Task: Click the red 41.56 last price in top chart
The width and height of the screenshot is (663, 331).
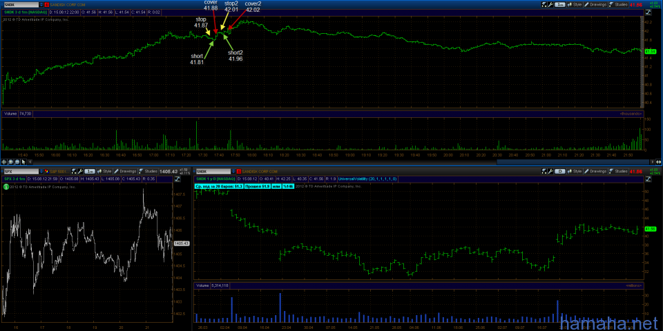Action: point(635,5)
